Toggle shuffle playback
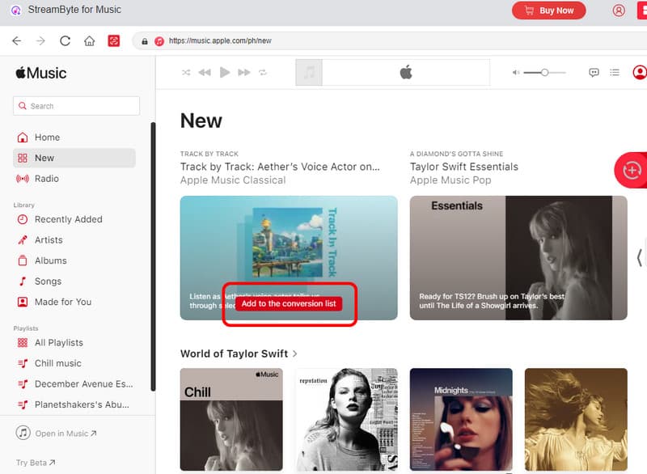 186,73
